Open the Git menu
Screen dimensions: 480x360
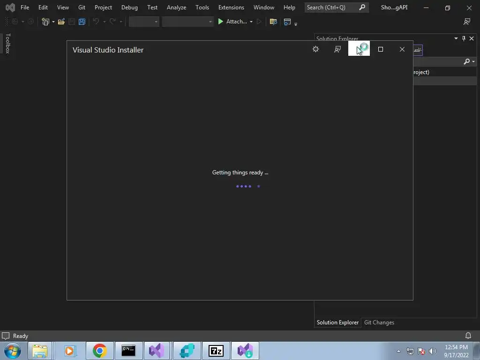82,7
